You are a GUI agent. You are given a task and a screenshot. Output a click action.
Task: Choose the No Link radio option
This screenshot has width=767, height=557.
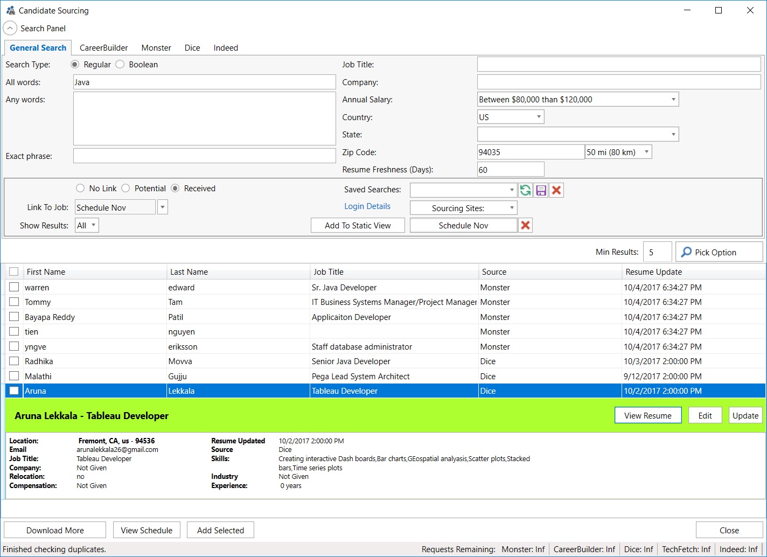pyautogui.click(x=80, y=188)
